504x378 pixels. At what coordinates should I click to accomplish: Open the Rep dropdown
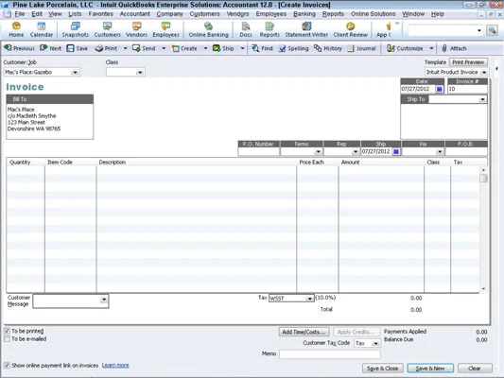click(x=356, y=151)
